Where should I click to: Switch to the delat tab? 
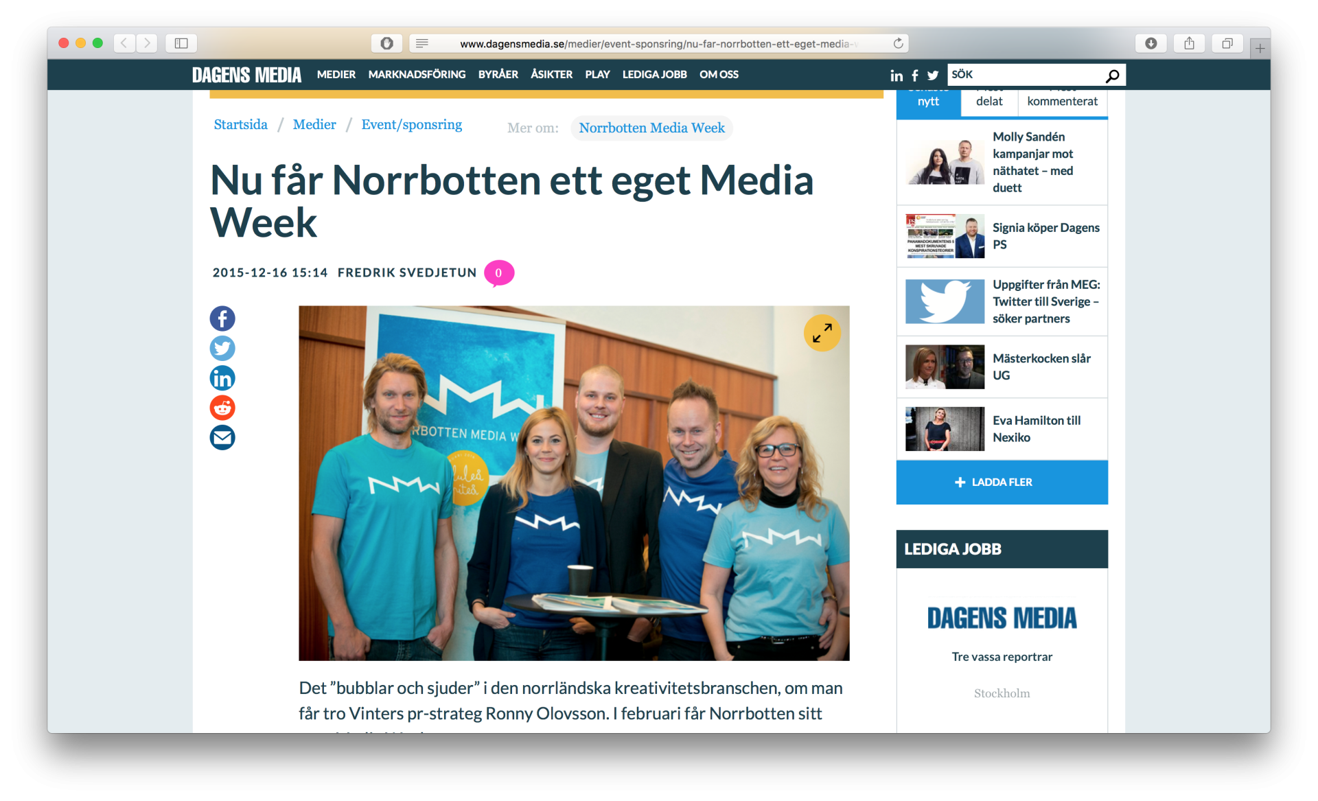[989, 102]
